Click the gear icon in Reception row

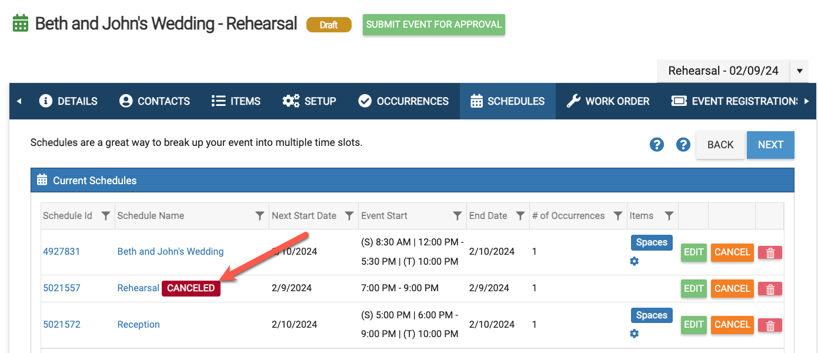pos(634,334)
